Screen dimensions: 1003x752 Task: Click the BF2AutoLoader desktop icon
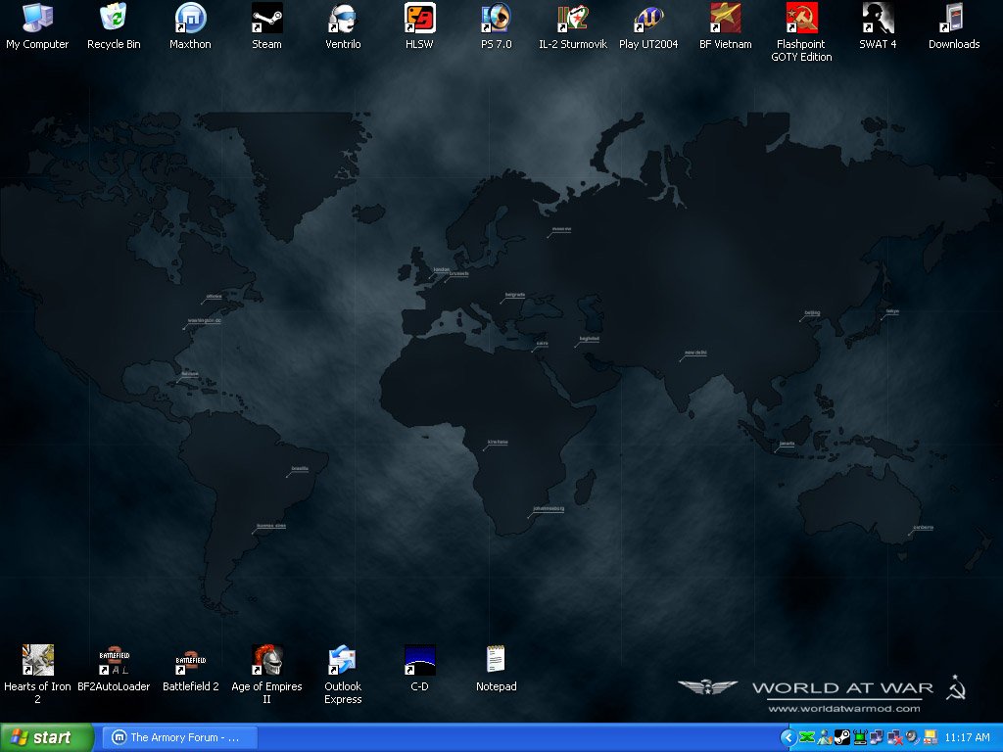point(114,661)
